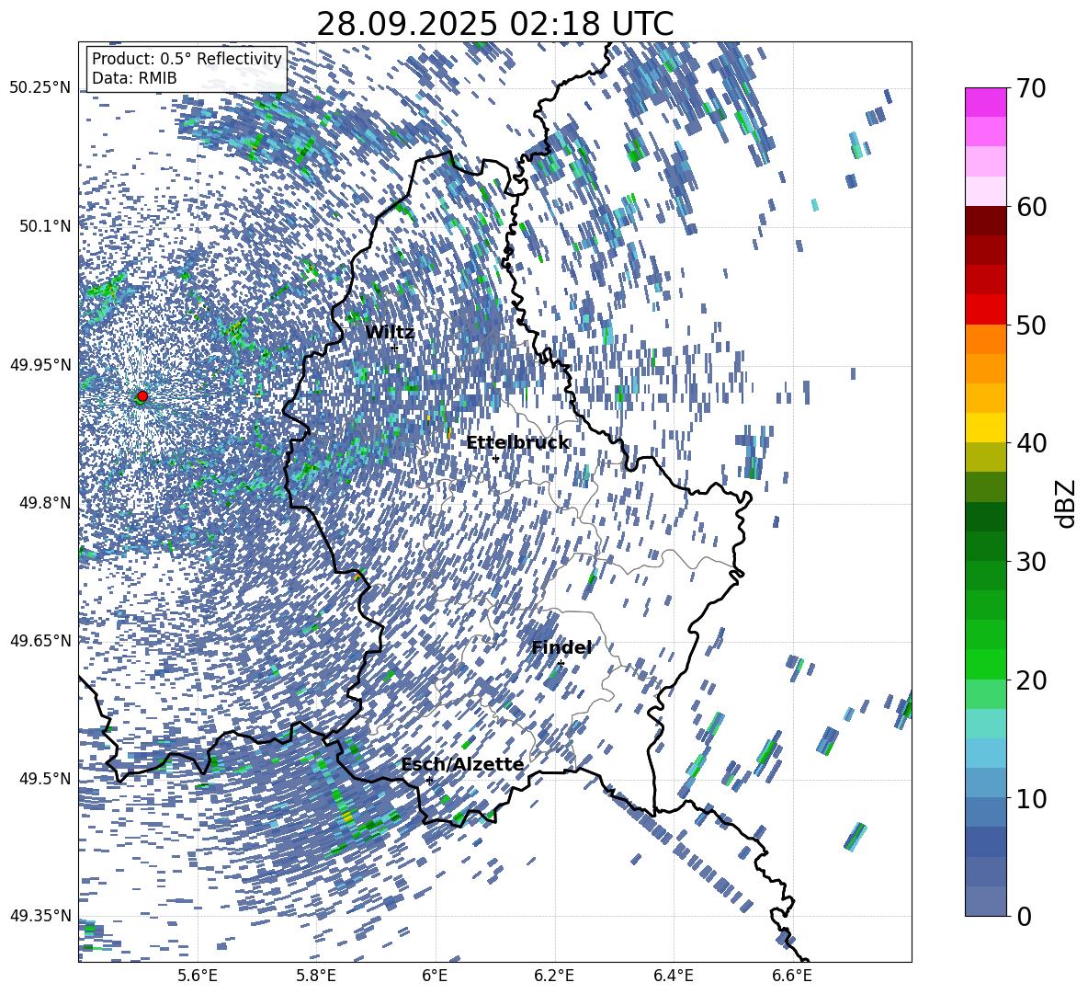
Task: Click the colorbar value 10
Action: click(x=1031, y=797)
